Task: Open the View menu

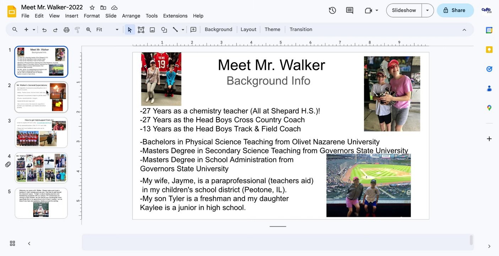Action: point(54,16)
